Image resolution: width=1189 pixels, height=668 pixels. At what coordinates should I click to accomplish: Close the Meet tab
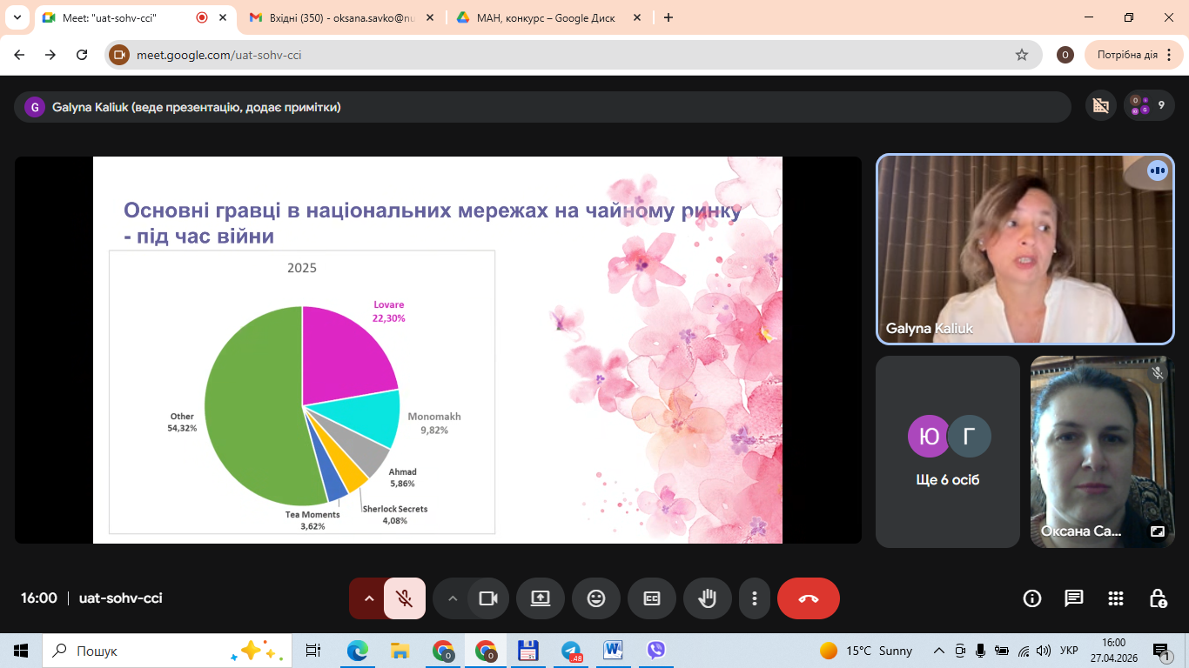(224, 17)
